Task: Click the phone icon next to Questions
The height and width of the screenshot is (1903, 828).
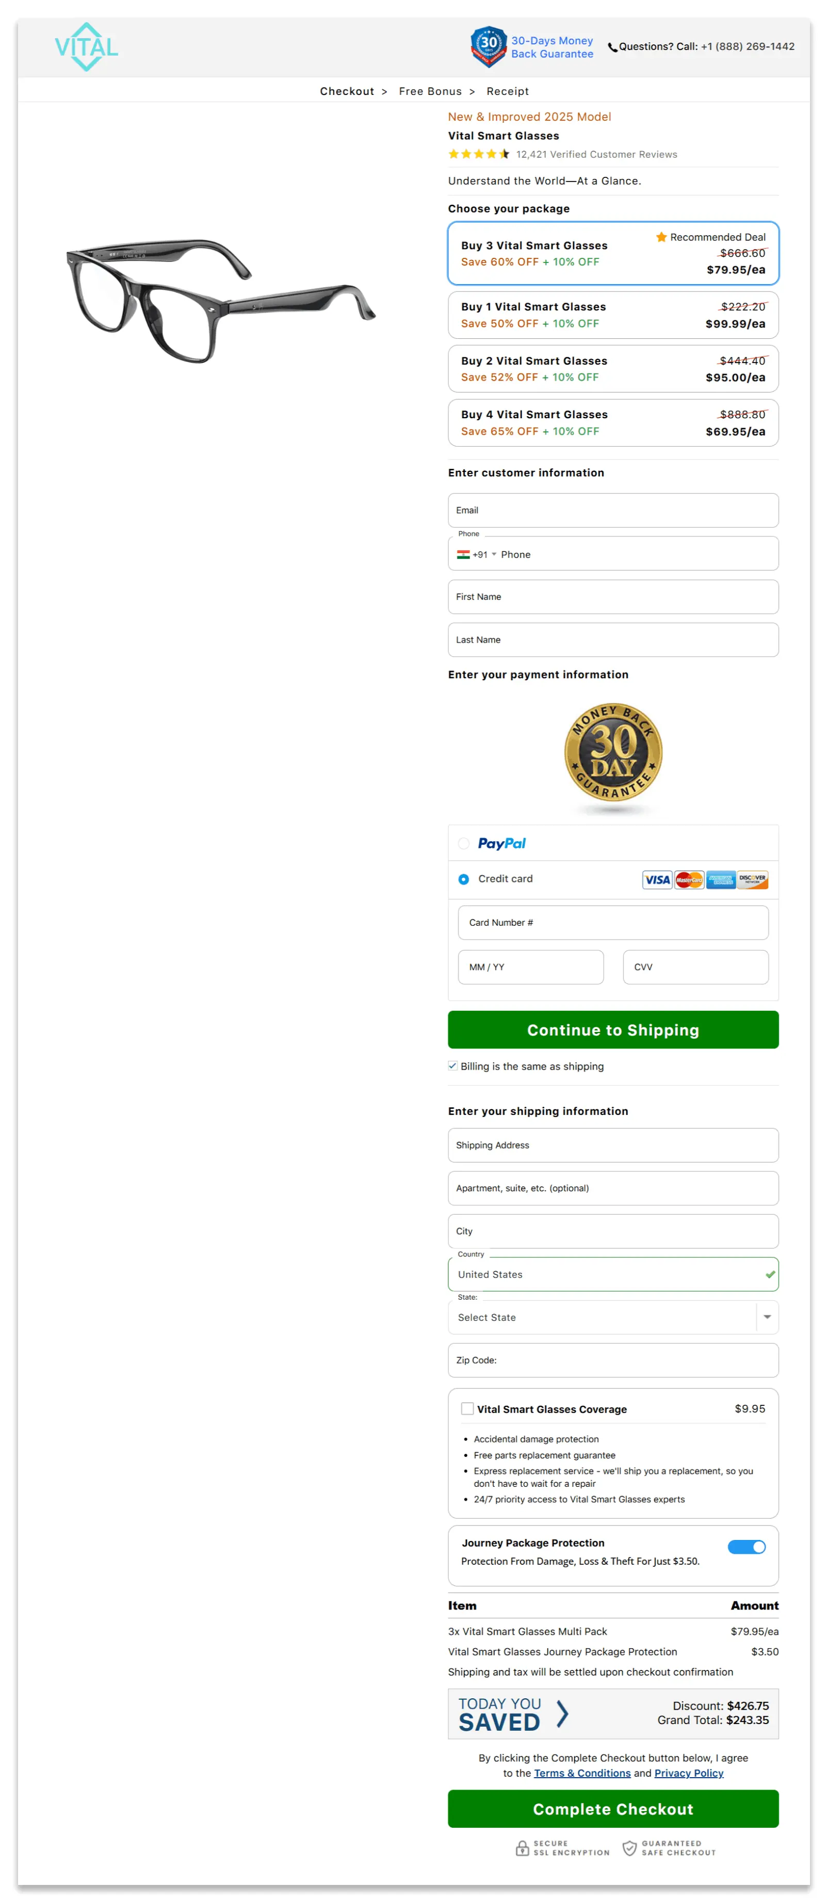Action: 613,46
